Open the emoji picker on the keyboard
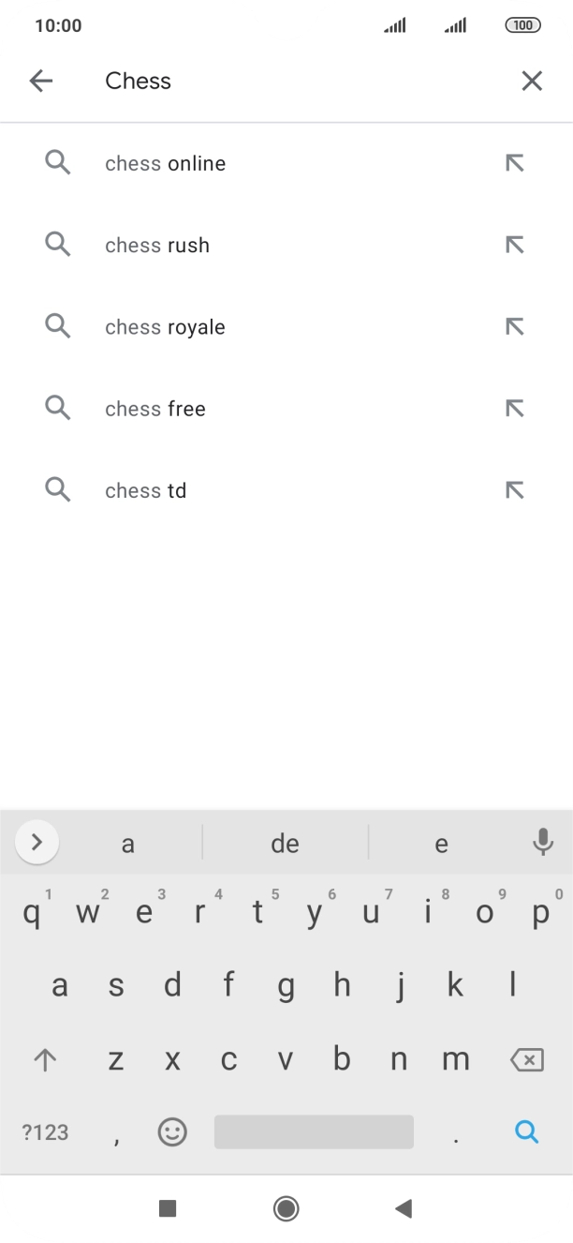Image resolution: width=573 pixels, height=1243 pixels. [172, 1132]
